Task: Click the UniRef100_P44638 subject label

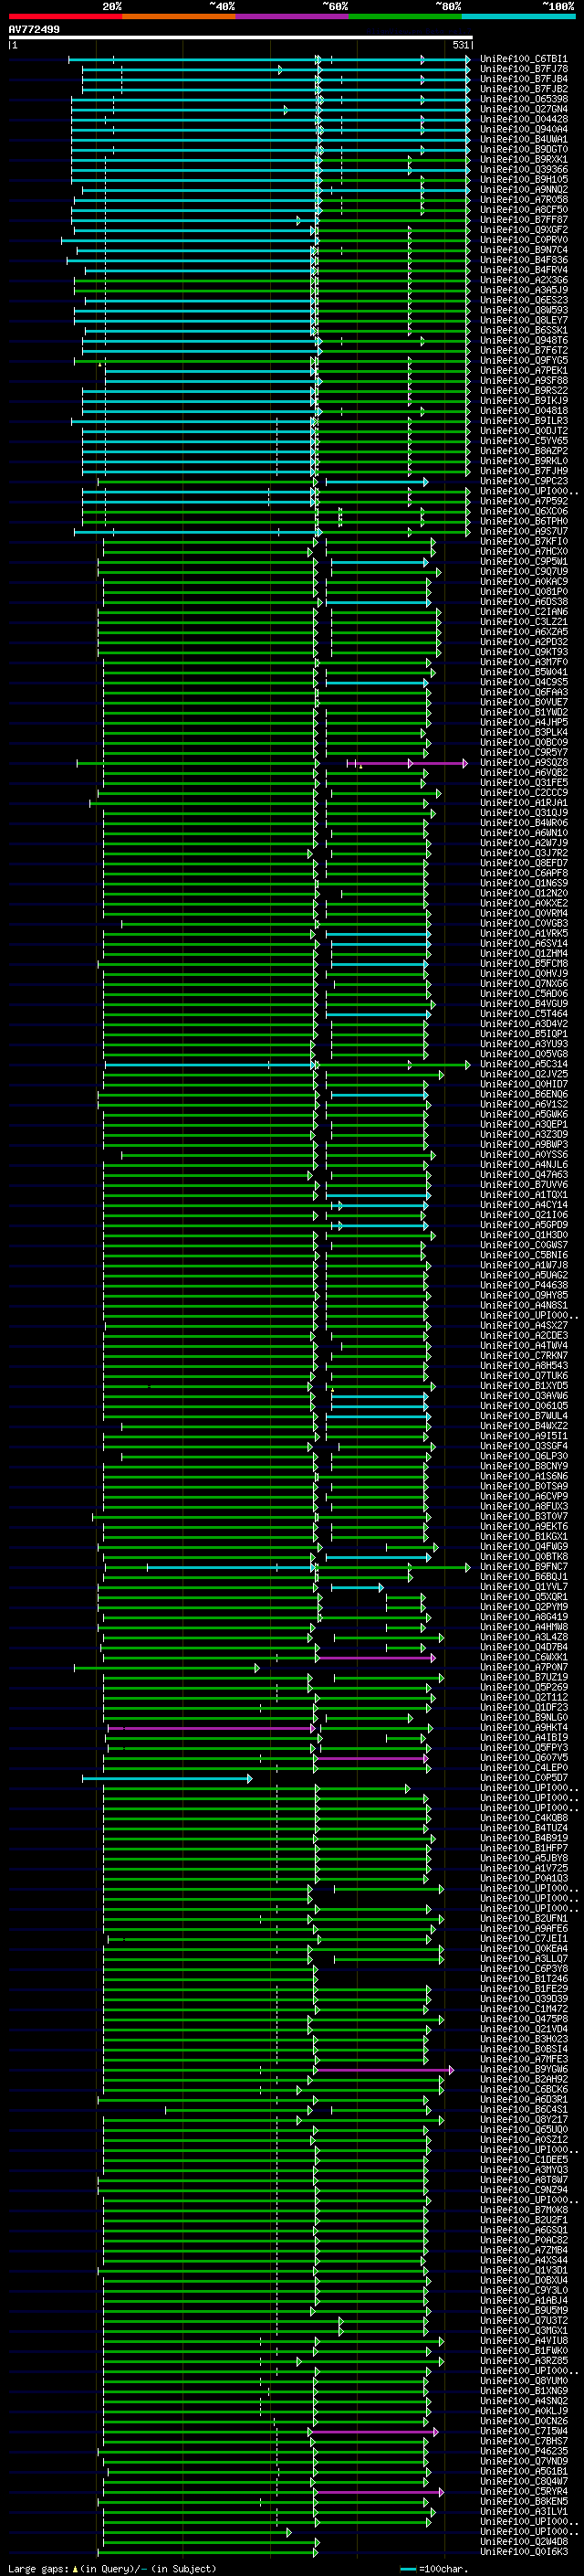Action: (x=524, y=1285)
